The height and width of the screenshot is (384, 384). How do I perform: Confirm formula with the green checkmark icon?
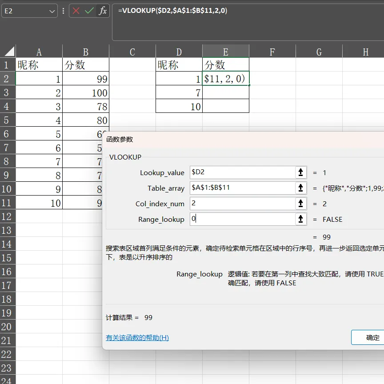pos(89,11)
